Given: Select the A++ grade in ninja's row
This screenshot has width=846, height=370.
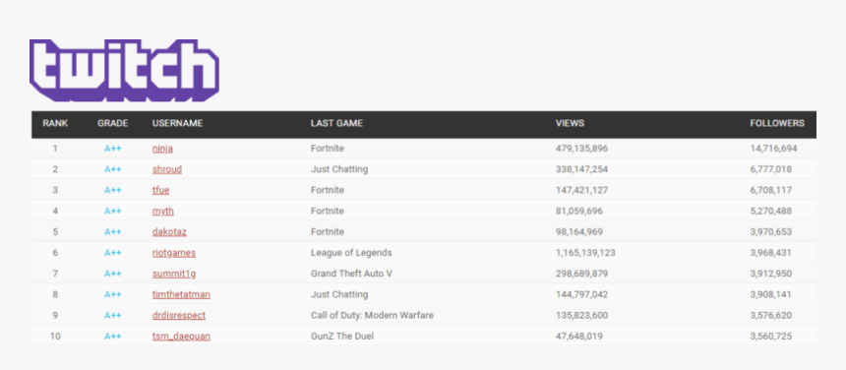Looking at the screenshot, I should click(x=113, y=149).
